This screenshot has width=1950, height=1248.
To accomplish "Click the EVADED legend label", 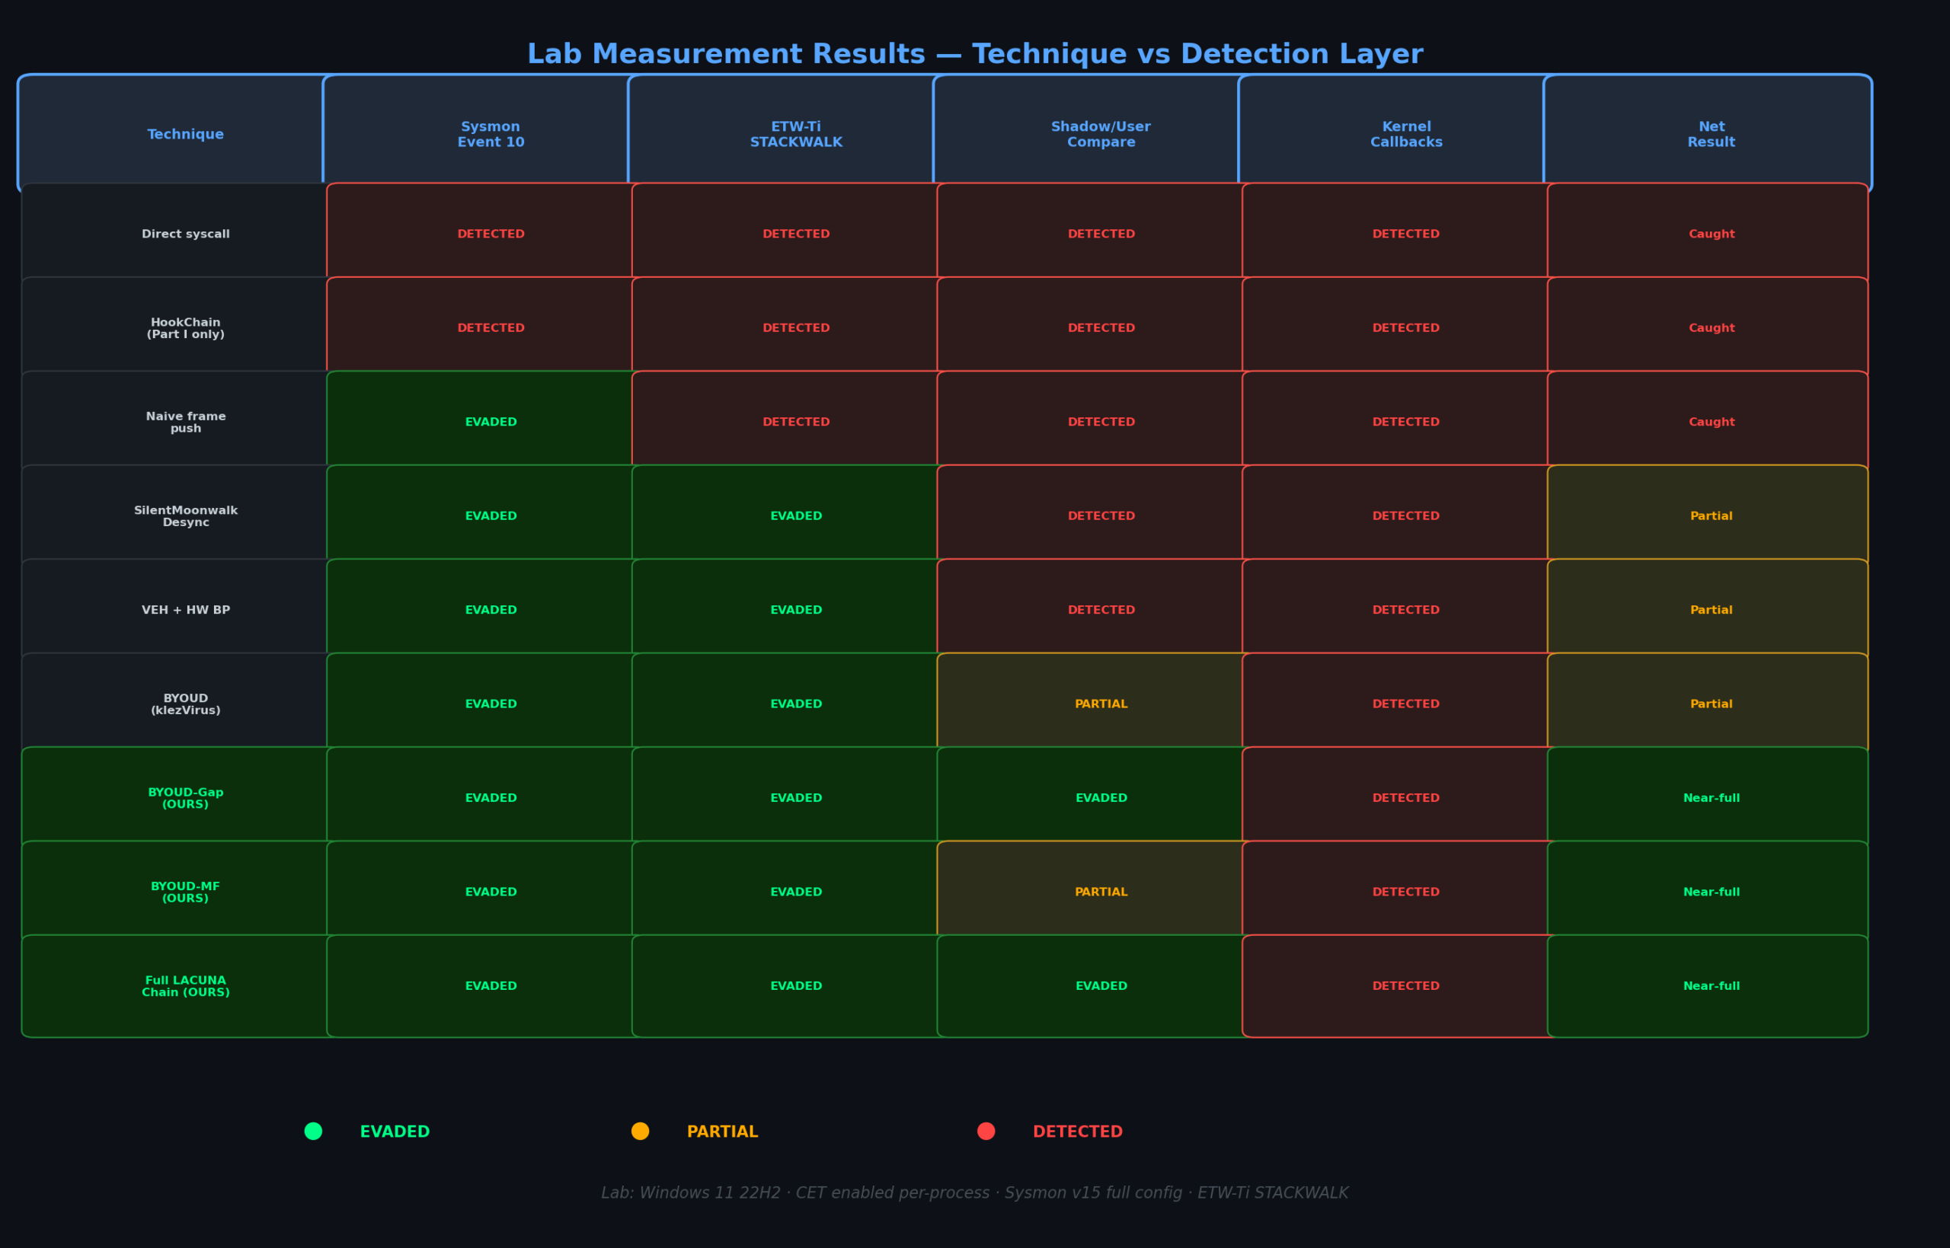I will pos(395,1132).
